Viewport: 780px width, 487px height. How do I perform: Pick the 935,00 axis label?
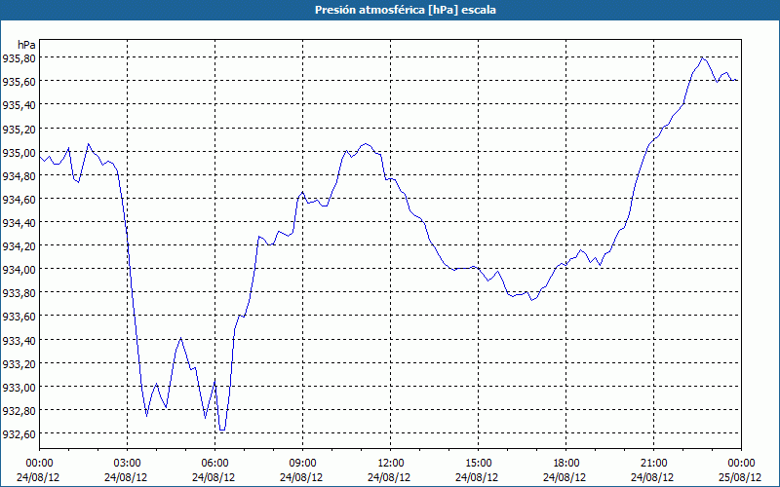point(19,152)
